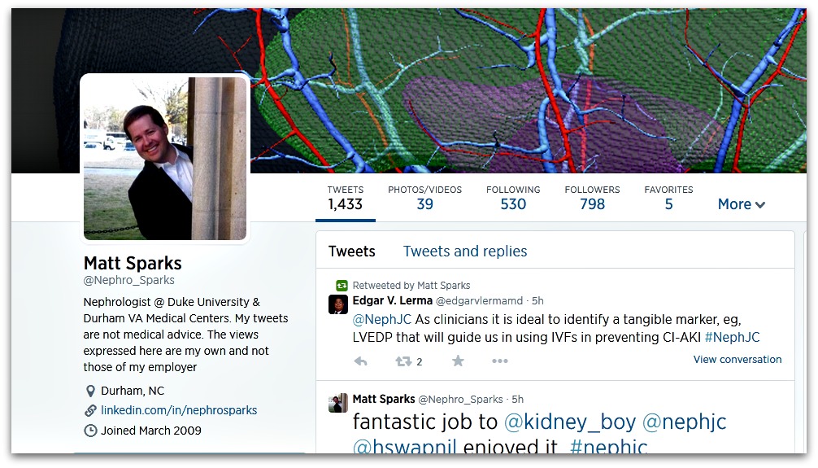Reply to Edgar V. Lerma's tweet
This screenshot has height=468, width=818.
(360, 361)
